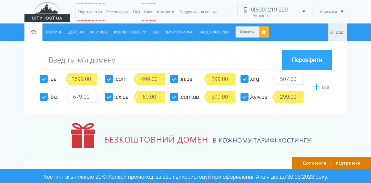
Task: Click the 1599.00 price tag for .ua
Action: [81, 79]
